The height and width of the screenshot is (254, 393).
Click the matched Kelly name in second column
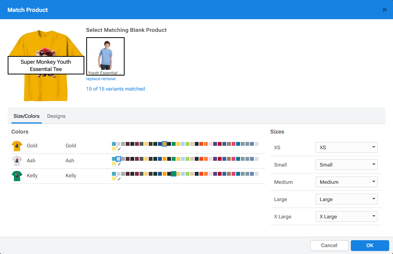pos(71,175)
